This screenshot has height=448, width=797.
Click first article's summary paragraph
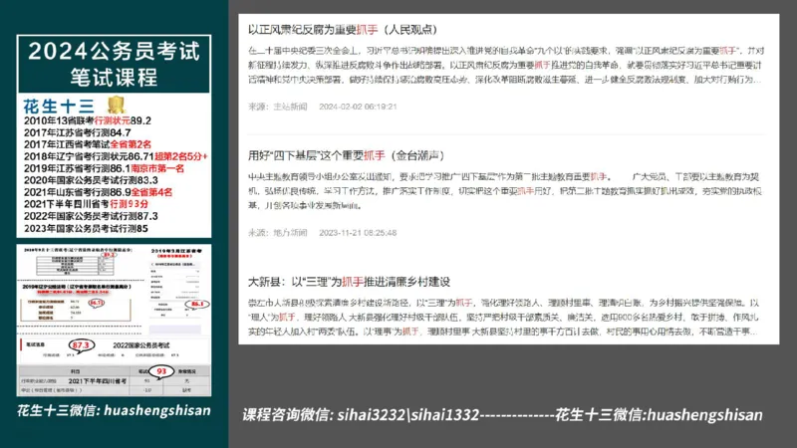[x=506, y=65]
